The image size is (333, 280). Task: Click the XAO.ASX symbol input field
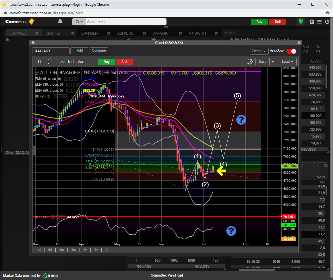click(x=51, y=51)
